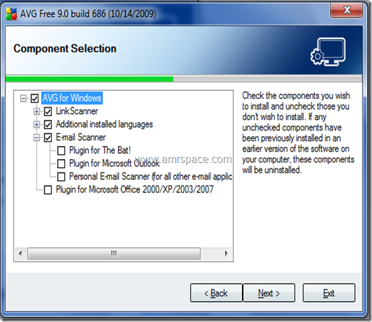372x322 pixels.
Task: Select the AVG for Windows label
Action: 72,98
